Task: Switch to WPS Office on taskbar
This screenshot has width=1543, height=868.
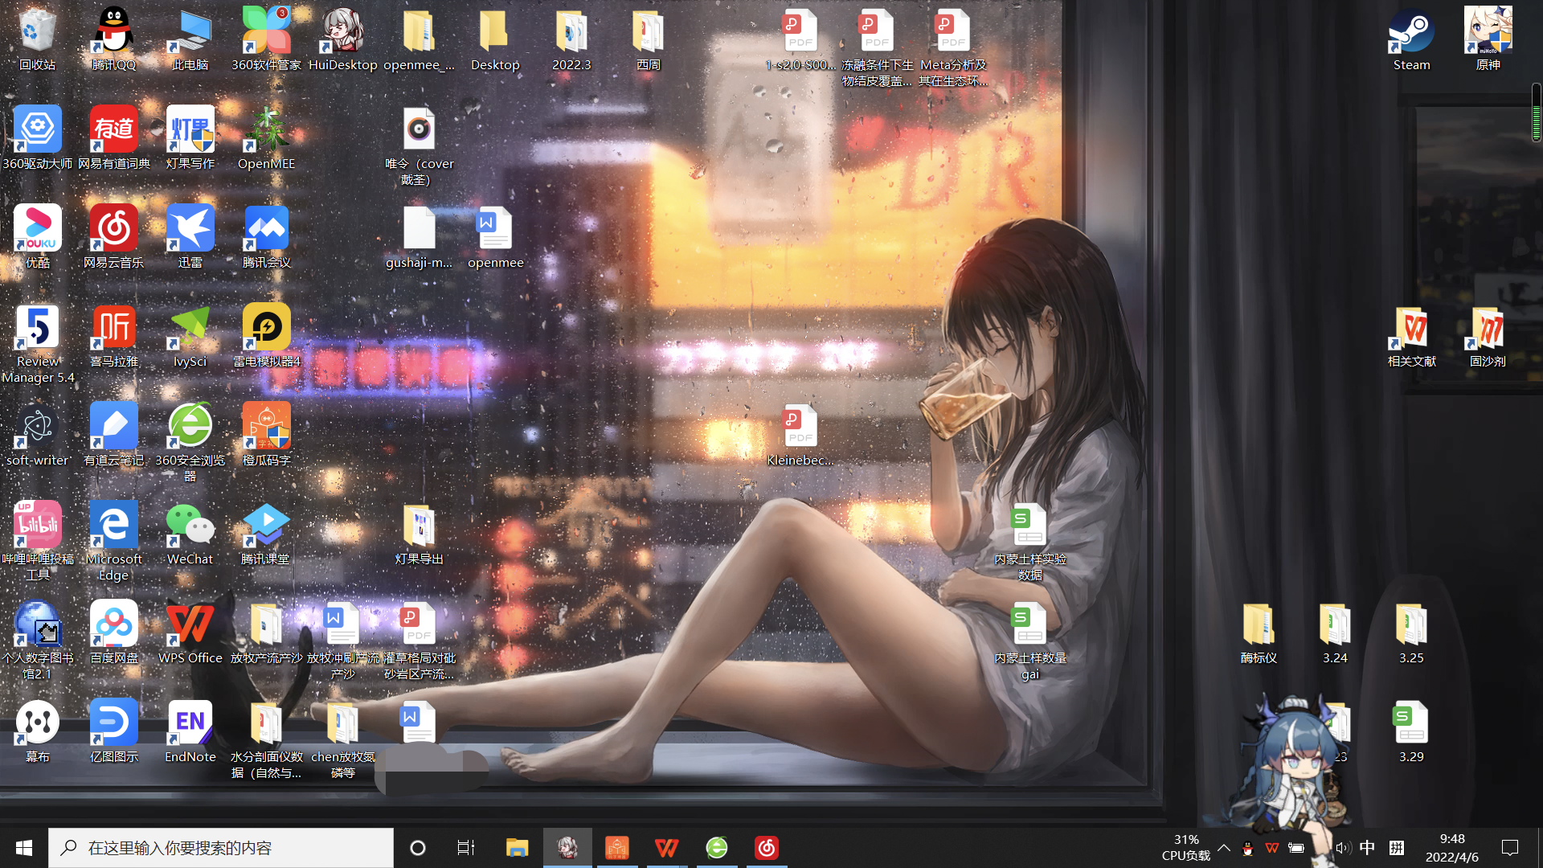Action: 666,848
